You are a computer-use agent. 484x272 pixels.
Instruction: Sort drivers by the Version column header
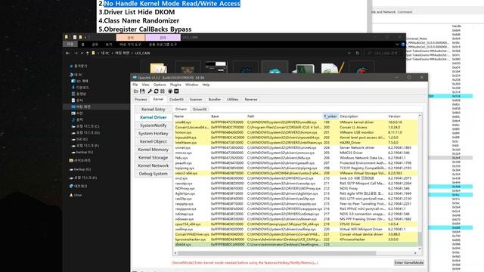point(402,116)
